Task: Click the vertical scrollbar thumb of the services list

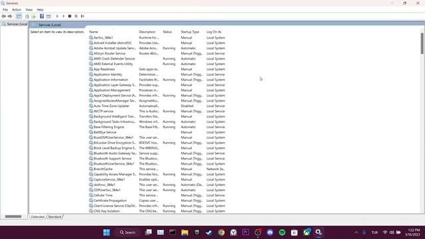Action: tap(422, 43)
